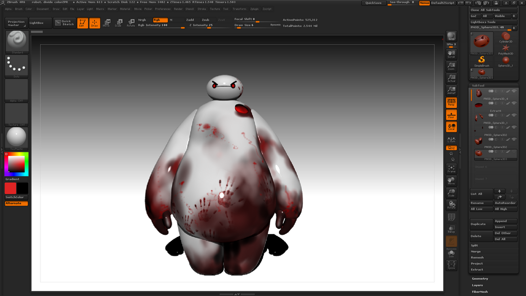526x296 pixels.
Task: Activate the Draw mode button
Action: click(x=95, y=23)
